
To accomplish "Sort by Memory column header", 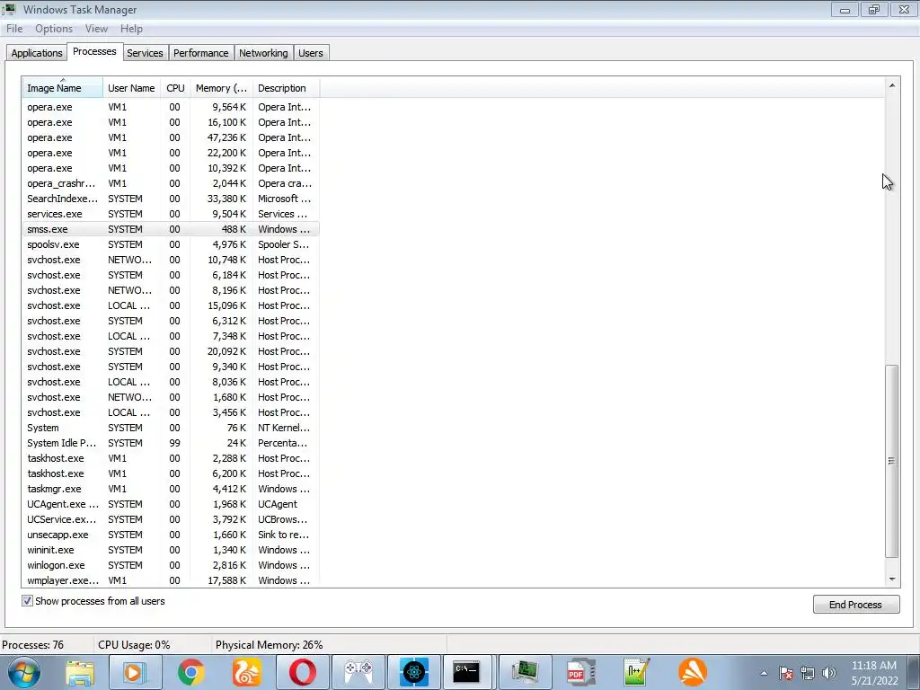I will coord(221,88).
